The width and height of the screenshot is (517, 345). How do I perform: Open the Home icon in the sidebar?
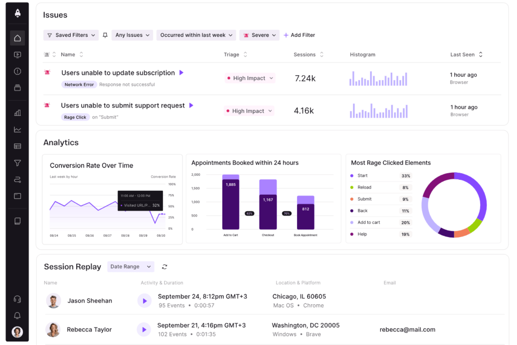[x=17, y=38]
